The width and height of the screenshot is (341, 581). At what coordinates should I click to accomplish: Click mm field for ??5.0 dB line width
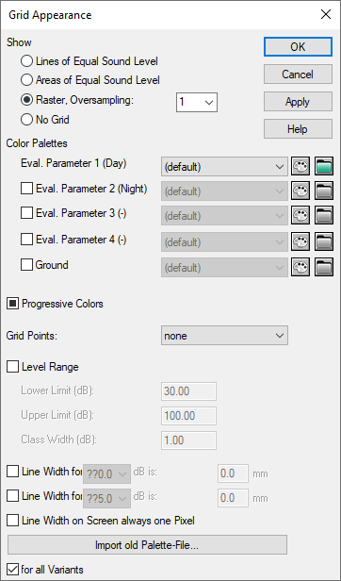pyautogui.click(x=233, y=498)
